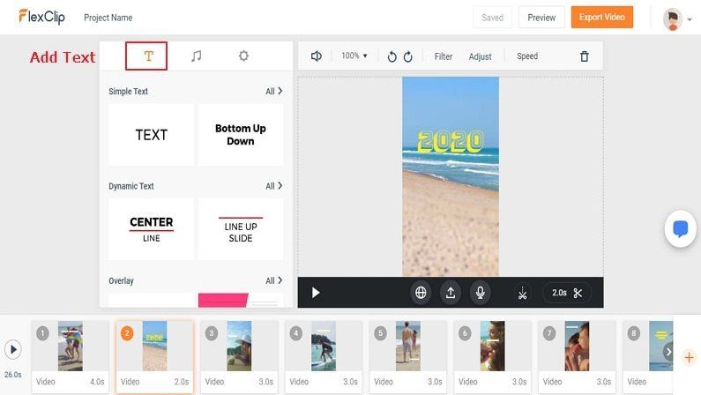
Task: Click the microphone voiceover icon
Action: pos(481,293)
